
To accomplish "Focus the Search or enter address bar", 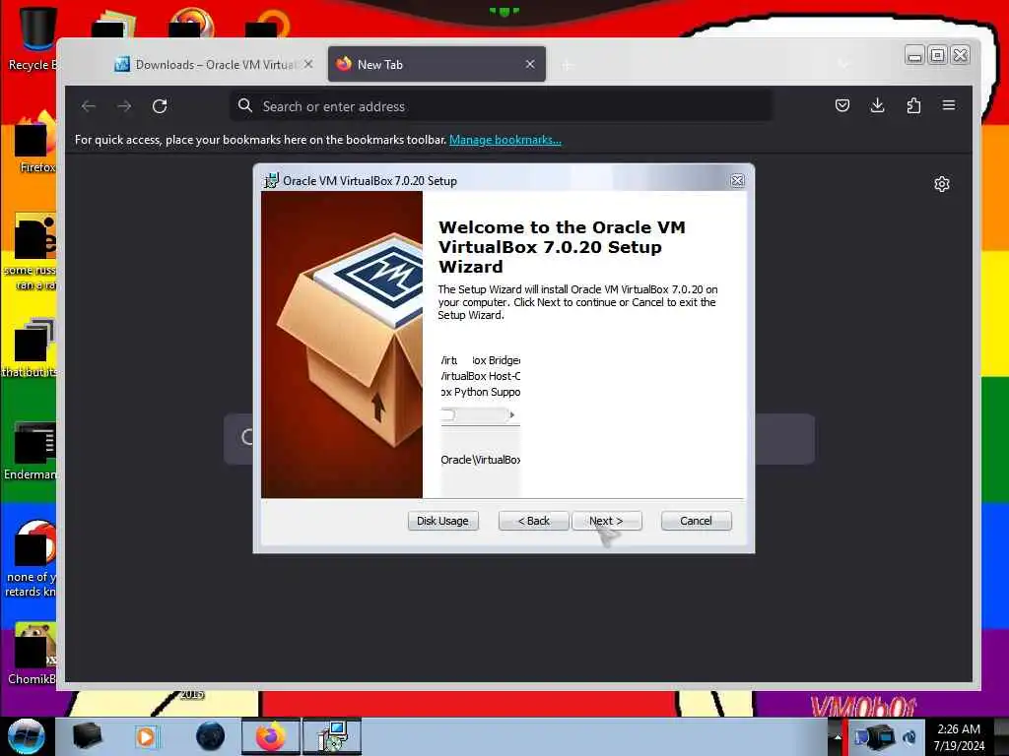I will coord(502,106).
